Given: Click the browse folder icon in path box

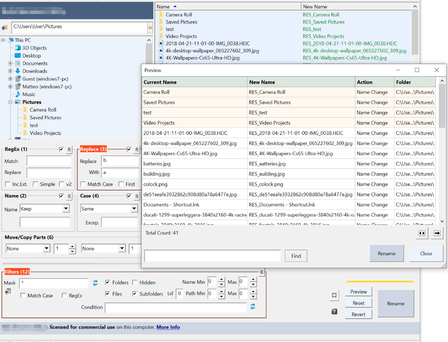Looking at the screenshot, I should [150, 27].
